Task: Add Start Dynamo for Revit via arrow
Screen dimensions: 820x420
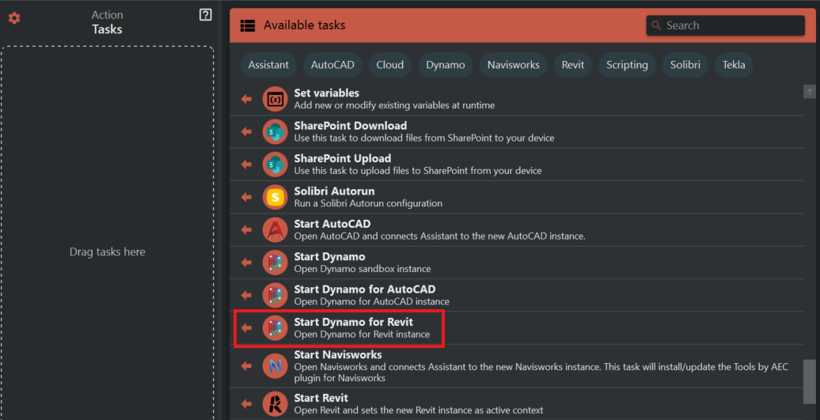Action: (246, 328)
